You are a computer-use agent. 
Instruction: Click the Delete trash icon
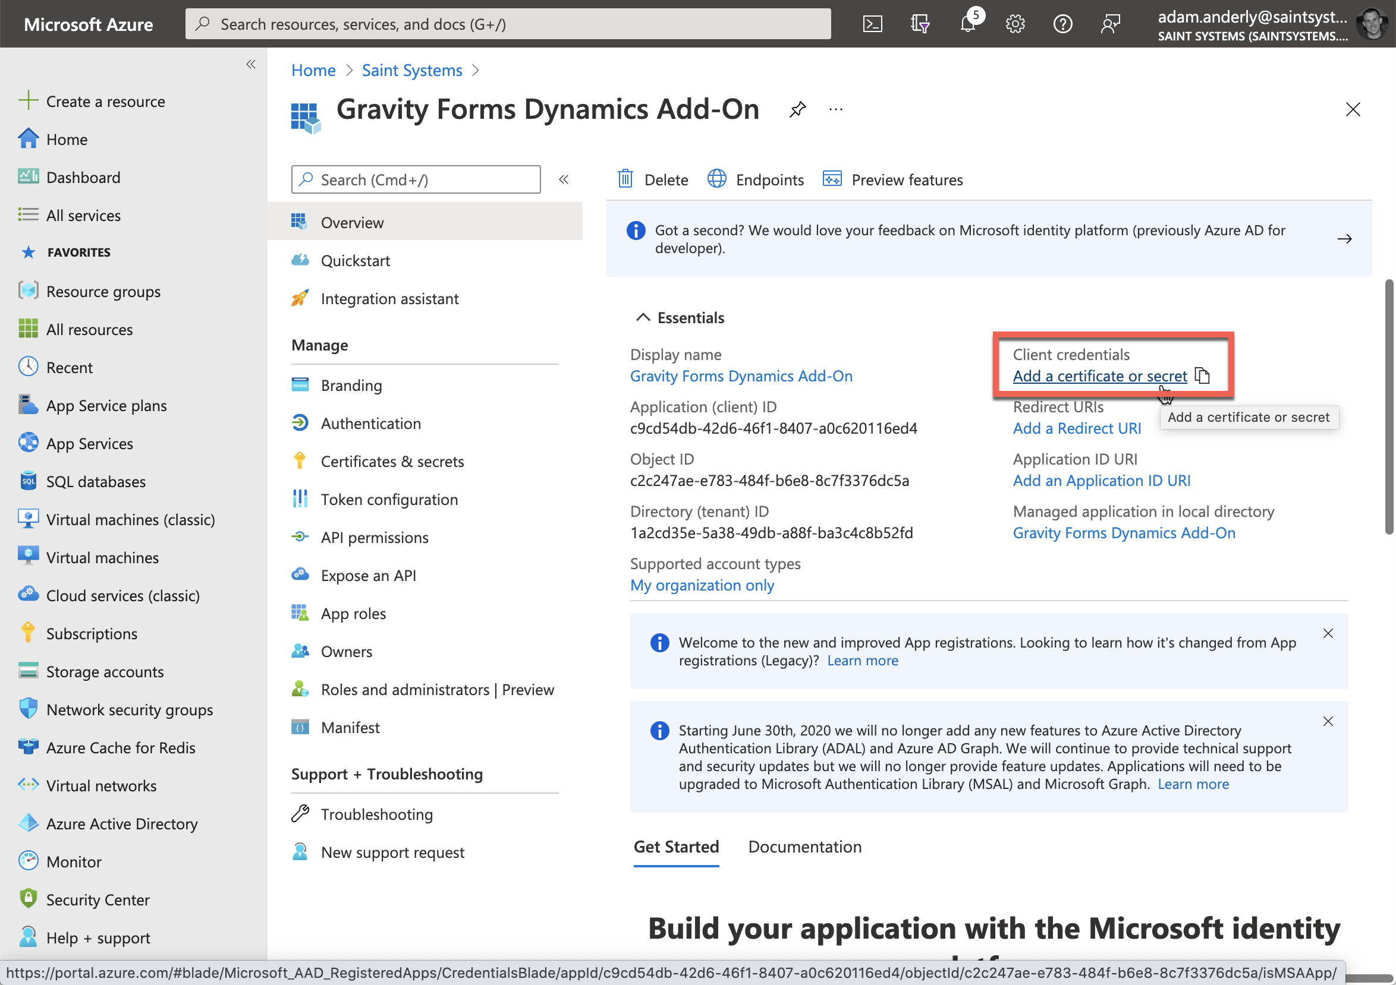625,179
